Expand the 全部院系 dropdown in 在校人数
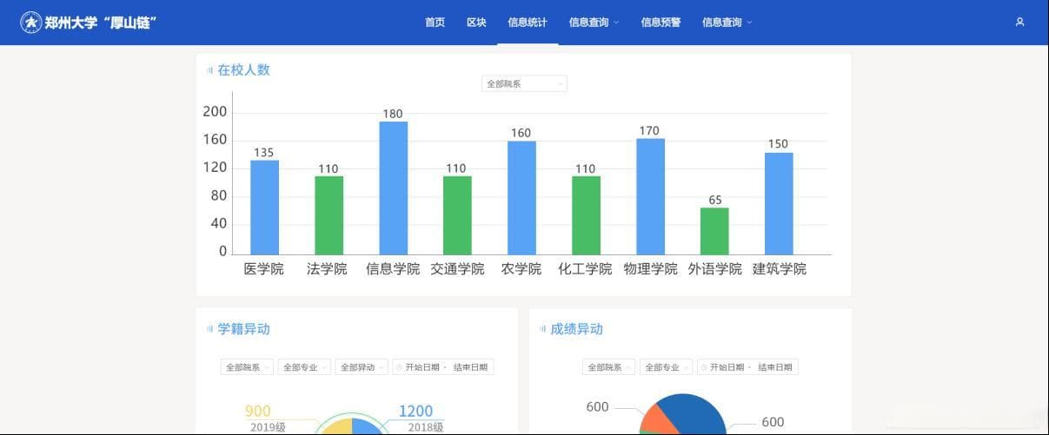The image size is (1049, 435). coord(524,83)
